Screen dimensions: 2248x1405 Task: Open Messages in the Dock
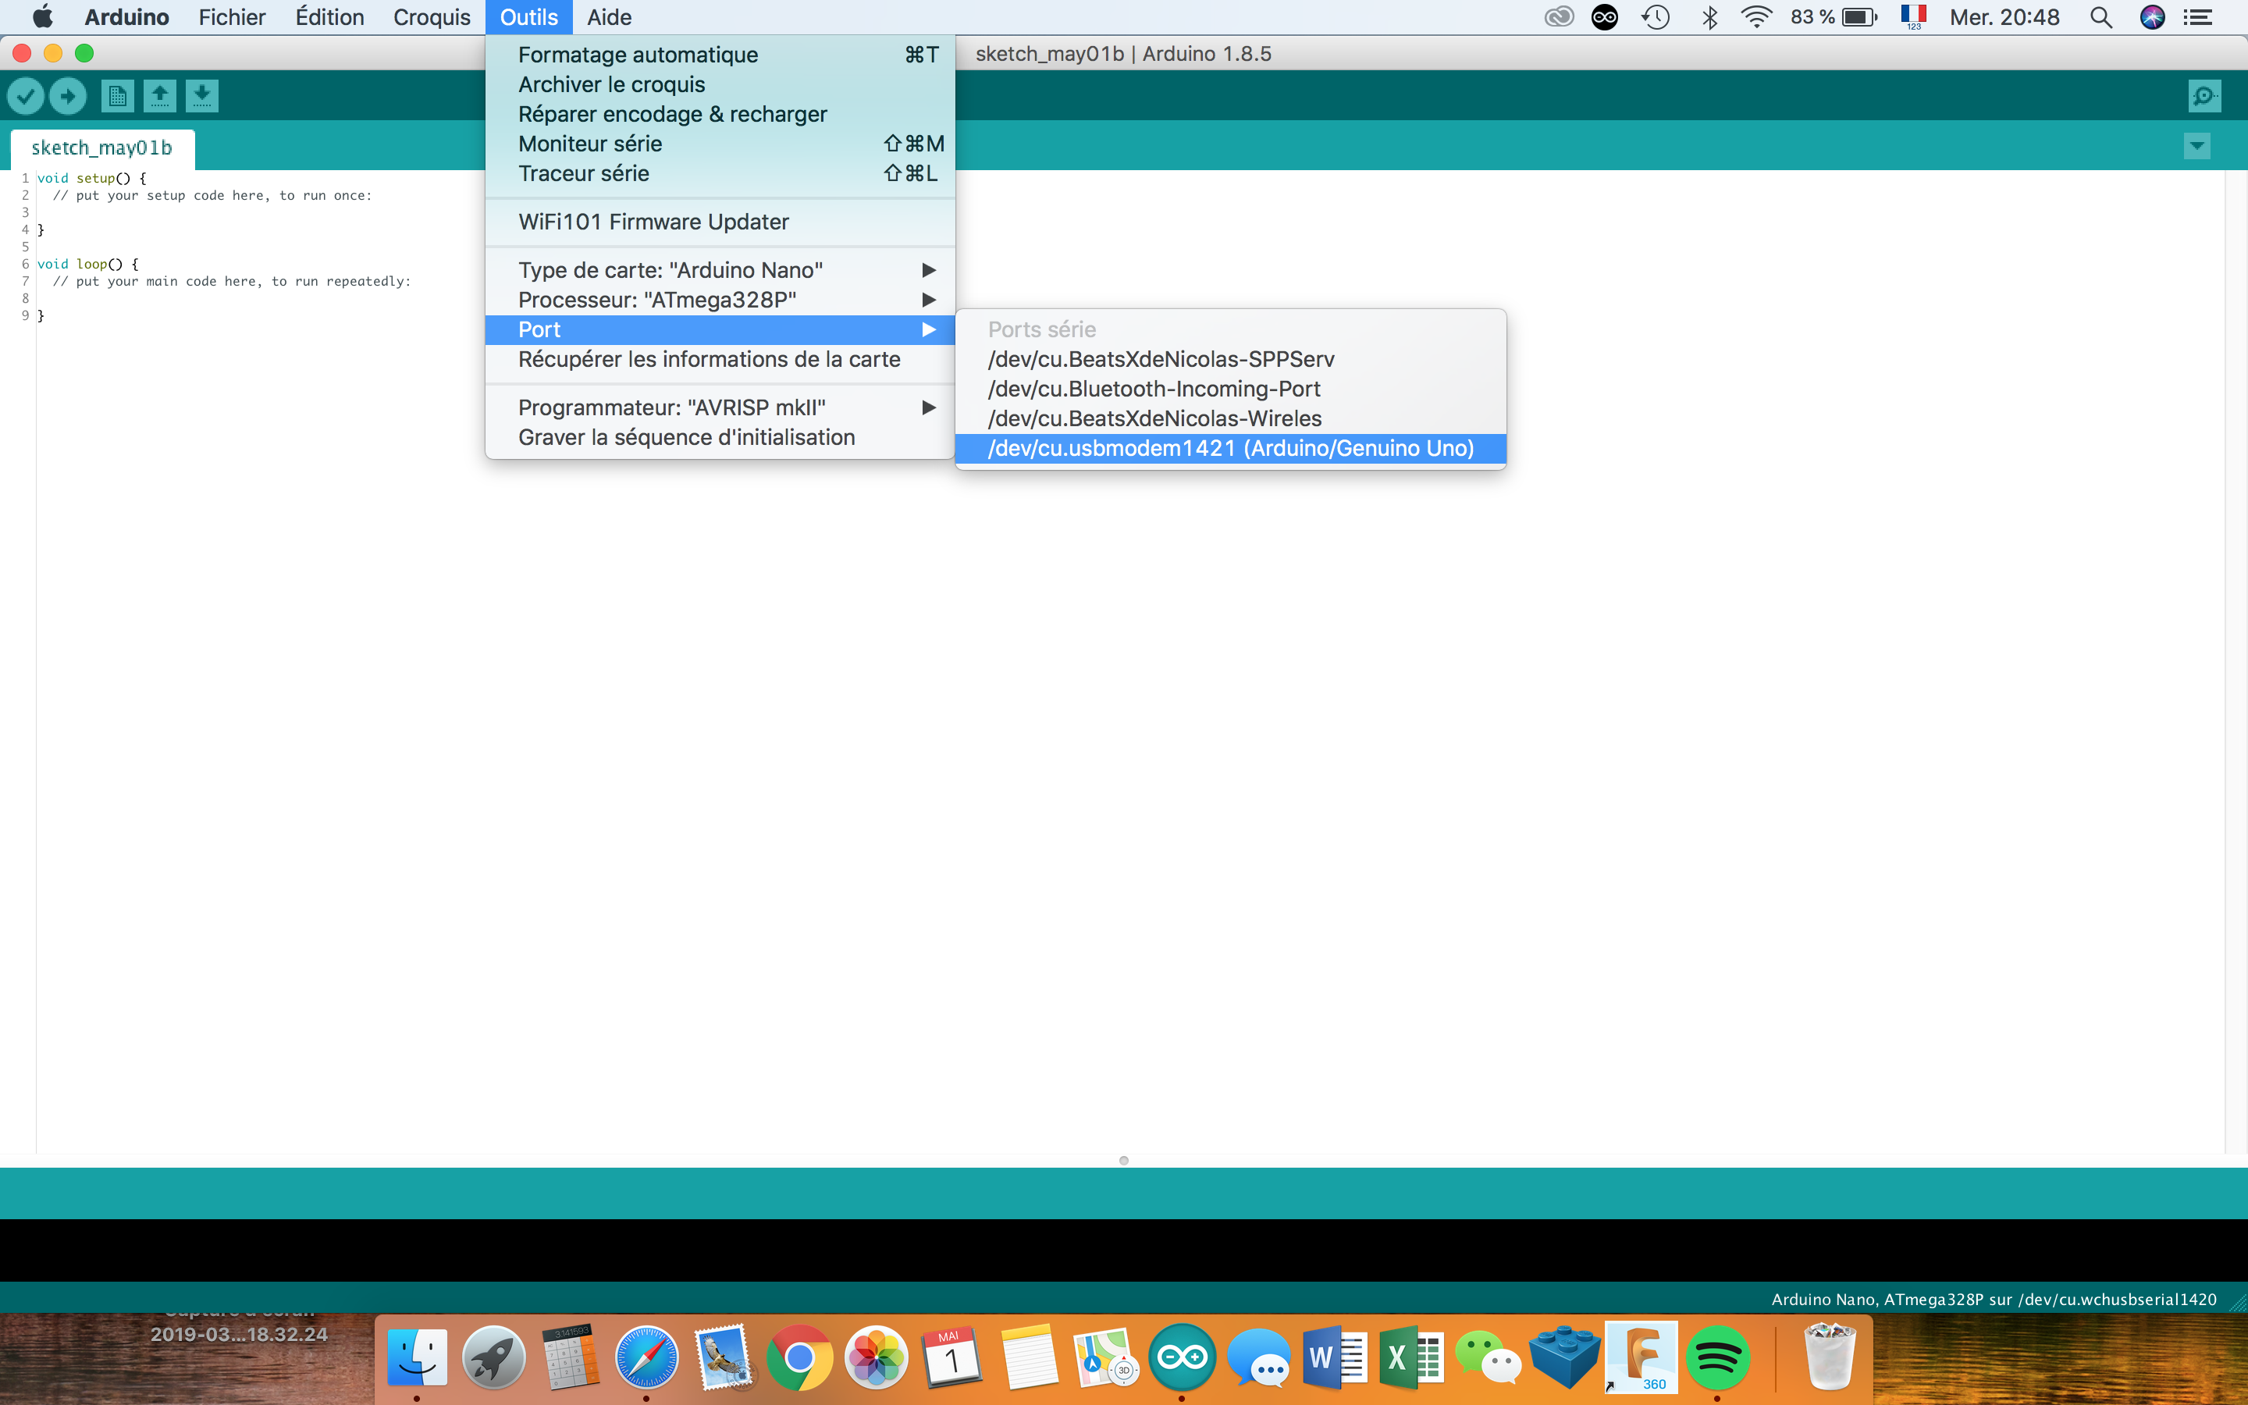1259,1357
